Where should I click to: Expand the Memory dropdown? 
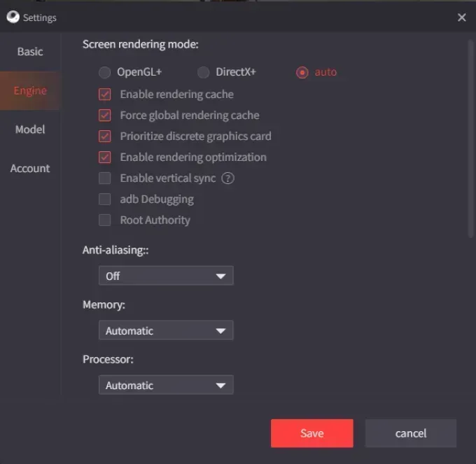[166, 330]
